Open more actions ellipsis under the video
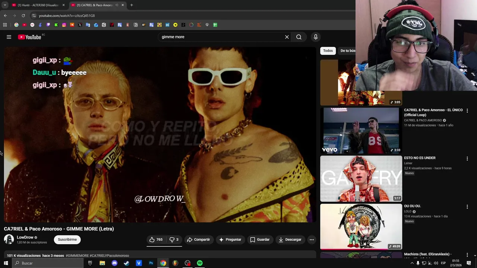The height and width of the screenshot is (268, 477). point(312,240)
